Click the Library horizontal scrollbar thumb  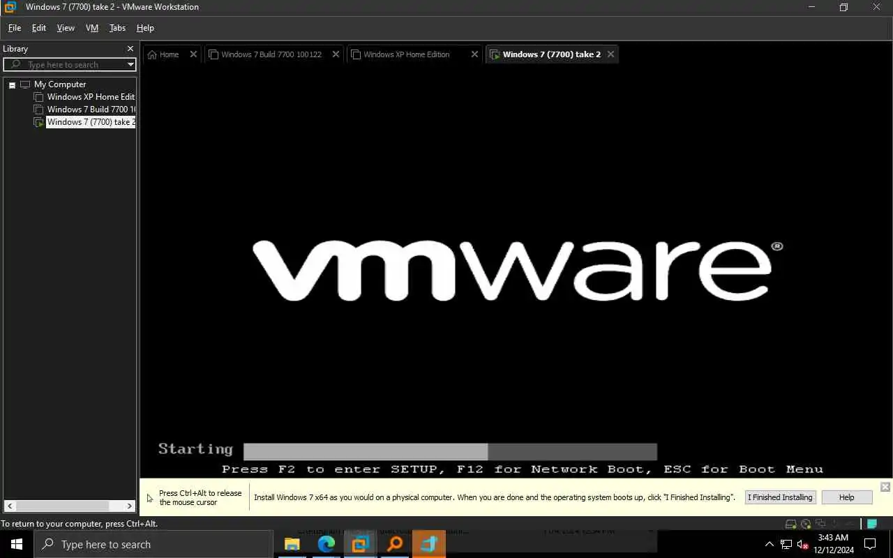pos(62,506)
